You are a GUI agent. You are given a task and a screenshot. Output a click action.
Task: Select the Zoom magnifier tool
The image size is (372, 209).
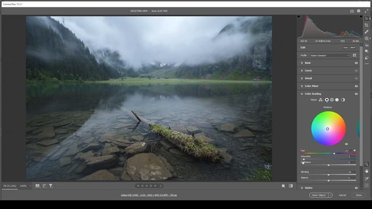point(367,164)
